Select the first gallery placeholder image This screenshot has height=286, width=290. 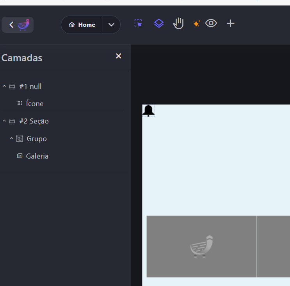click(201, 246)
